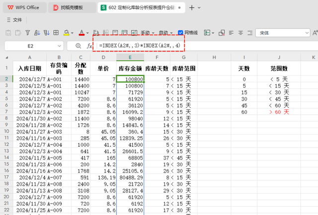This screenshot has width=318, height=215.
Task: Expand the chevron next to new tab plus
Action: 199,8
